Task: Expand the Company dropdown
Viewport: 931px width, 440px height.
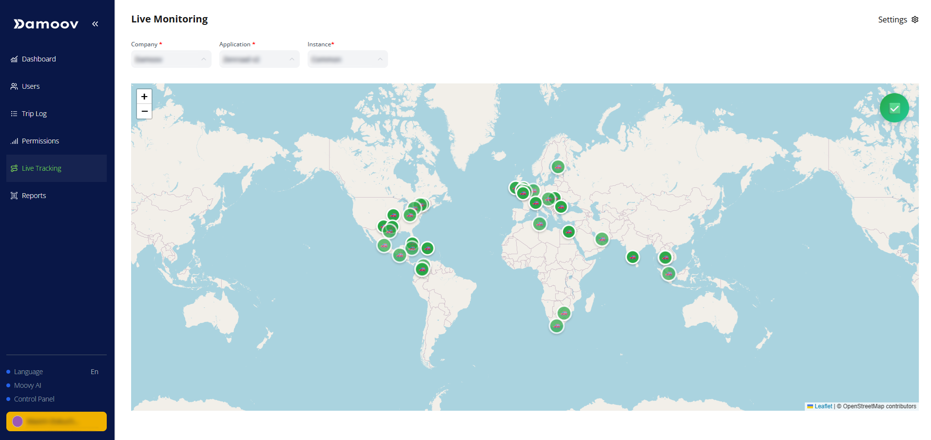Action: coord(171,59)
